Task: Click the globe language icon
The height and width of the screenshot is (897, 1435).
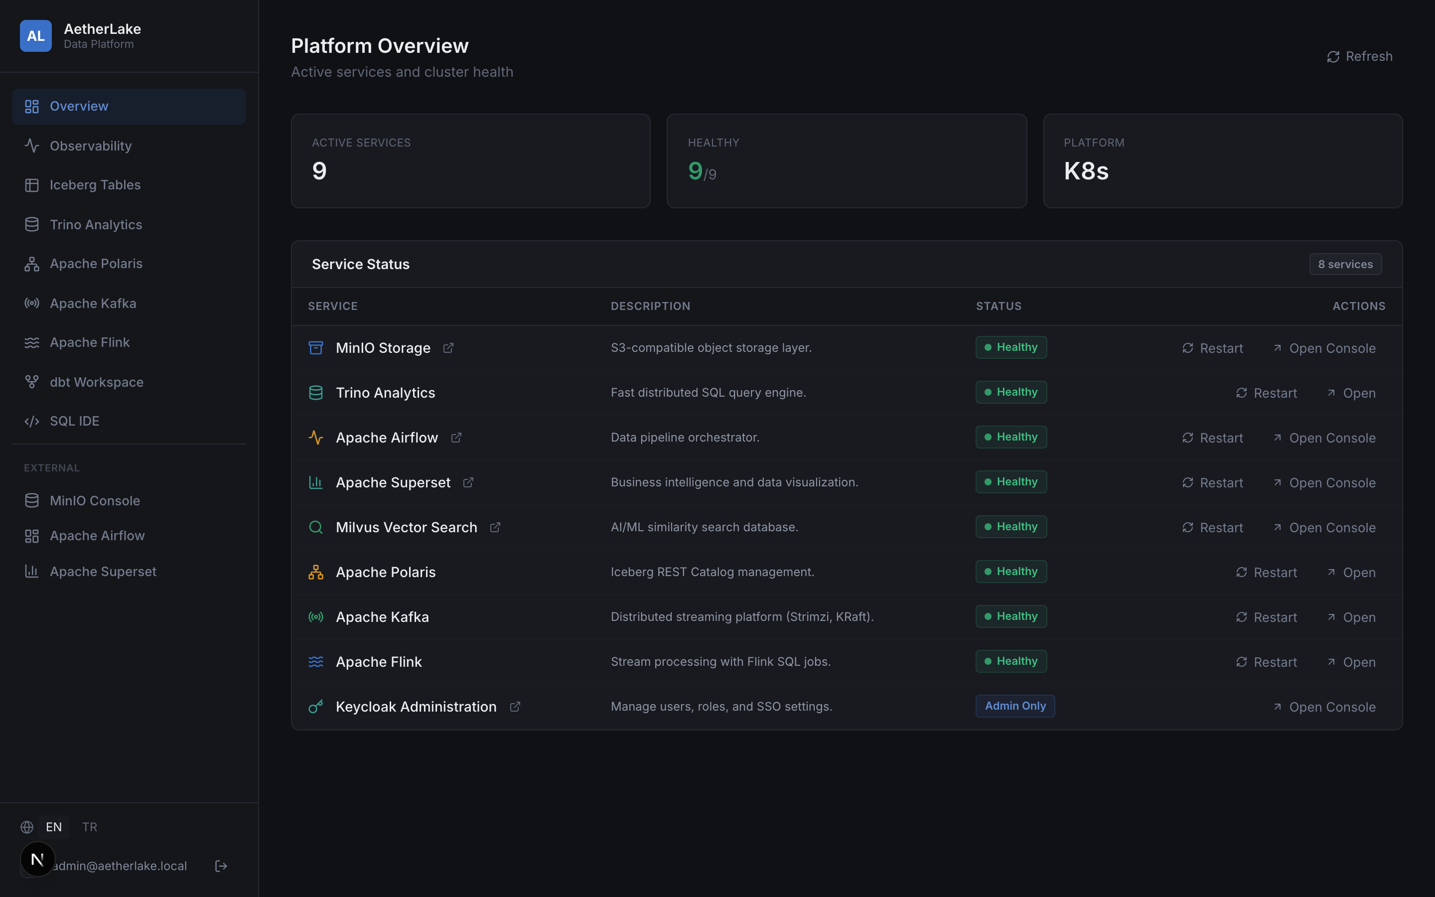Action: (x=27, y=827)
